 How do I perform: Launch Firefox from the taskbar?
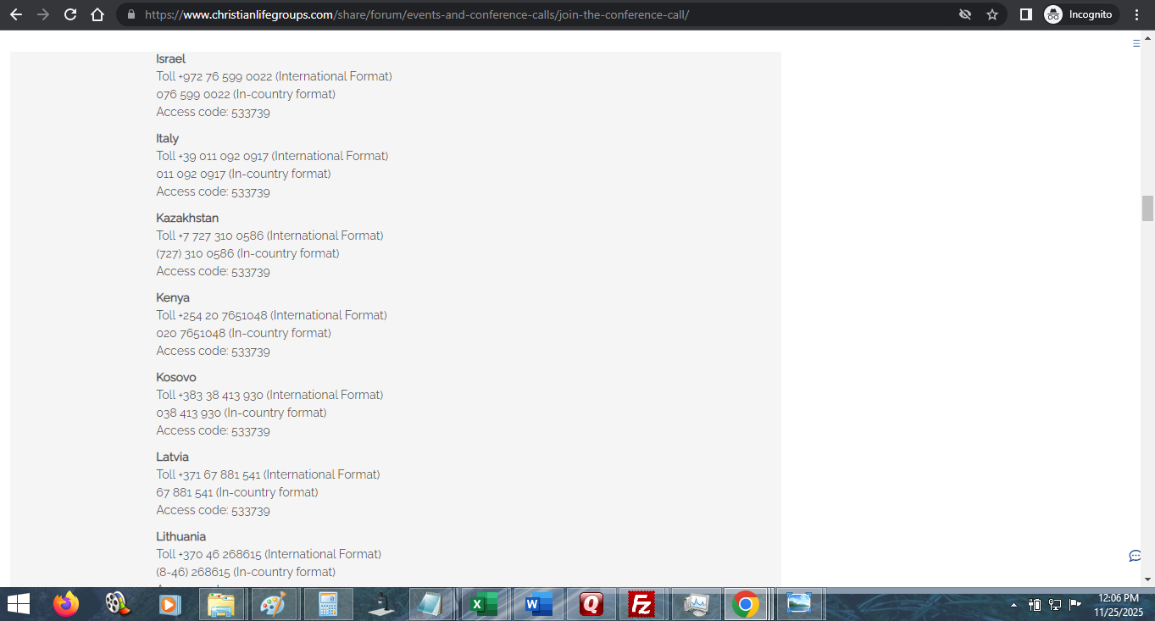pyautogui.click(x=65, y=604)
